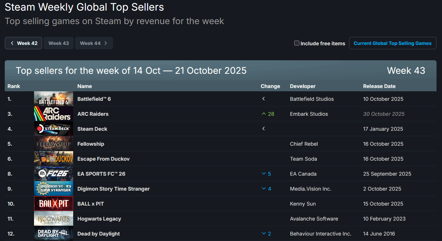Click the Battlefield 6 game thumbnail

[53, 99]
